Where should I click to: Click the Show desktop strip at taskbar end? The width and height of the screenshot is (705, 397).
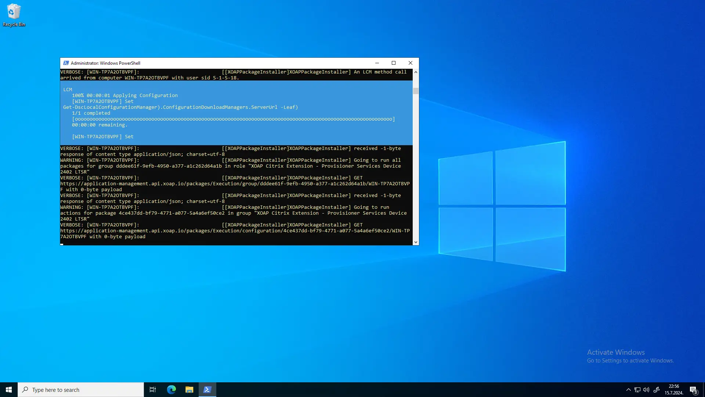pos(704,390)
